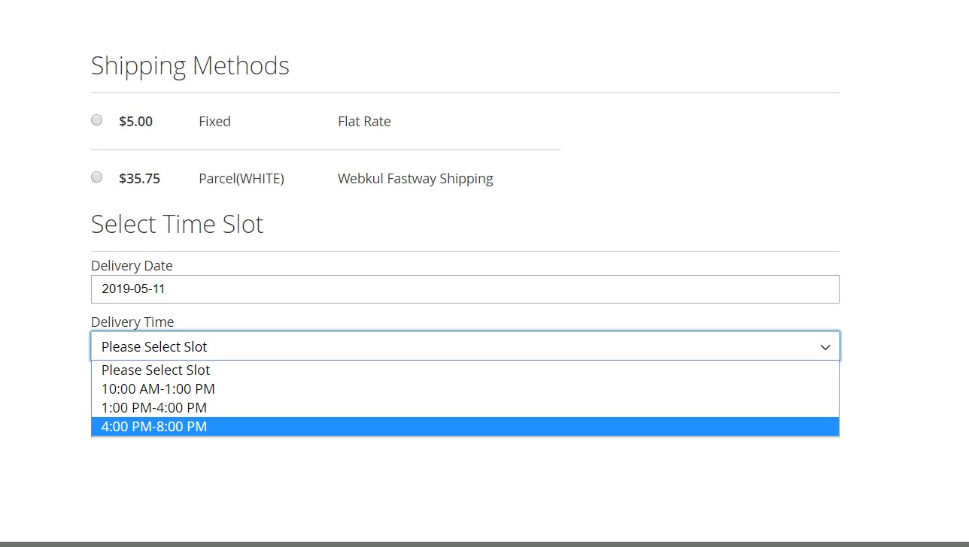Click the Select Time Slot heading
Image resolution: width=969 pixels, height=547 pixels.
pyautogui.click(x=177, y=225)
